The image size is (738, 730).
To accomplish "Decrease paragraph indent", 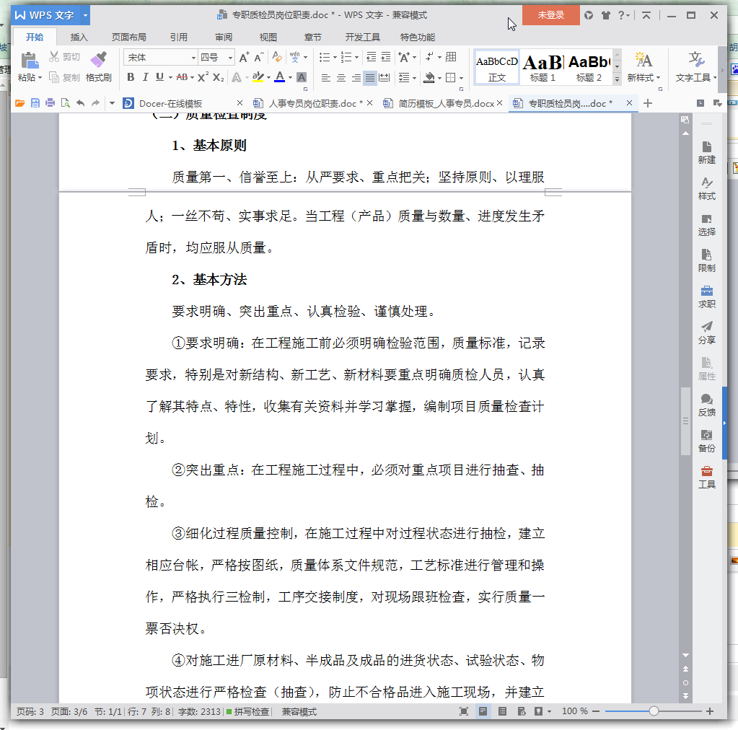I will pyautogui.click(x=372, y=58).
